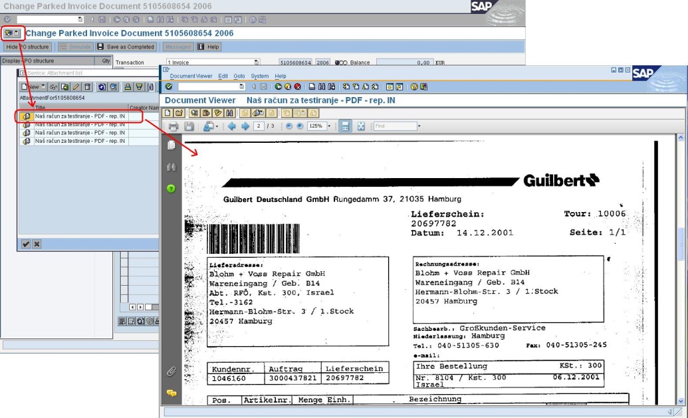Open System menu in Document Viewer
The image size is (688, 418).
pos(259,76)
